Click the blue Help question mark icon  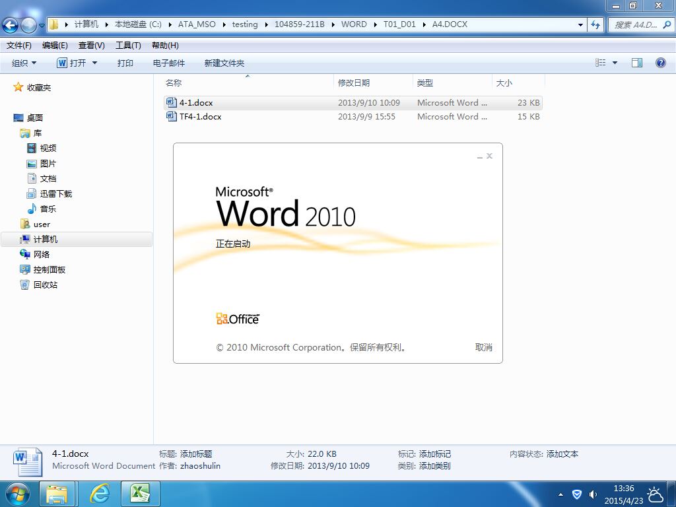point(660,63)
